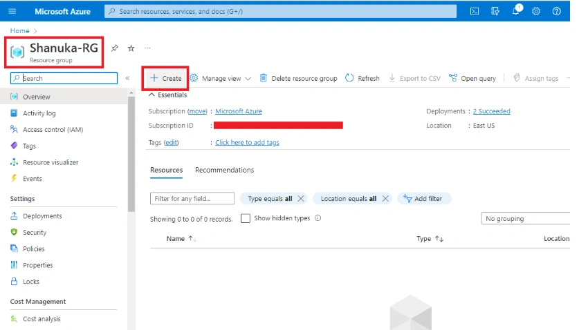Open the 2 Succeeded deployments link
The height and width of the screenshot is (330, 588).
491,111
